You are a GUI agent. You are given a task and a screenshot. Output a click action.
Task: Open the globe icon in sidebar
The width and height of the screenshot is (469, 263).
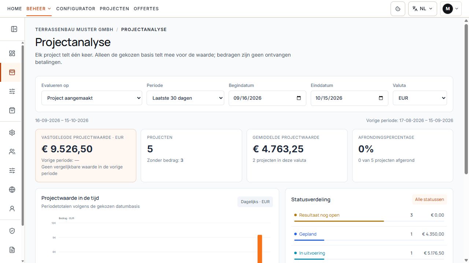click(12, 190)
